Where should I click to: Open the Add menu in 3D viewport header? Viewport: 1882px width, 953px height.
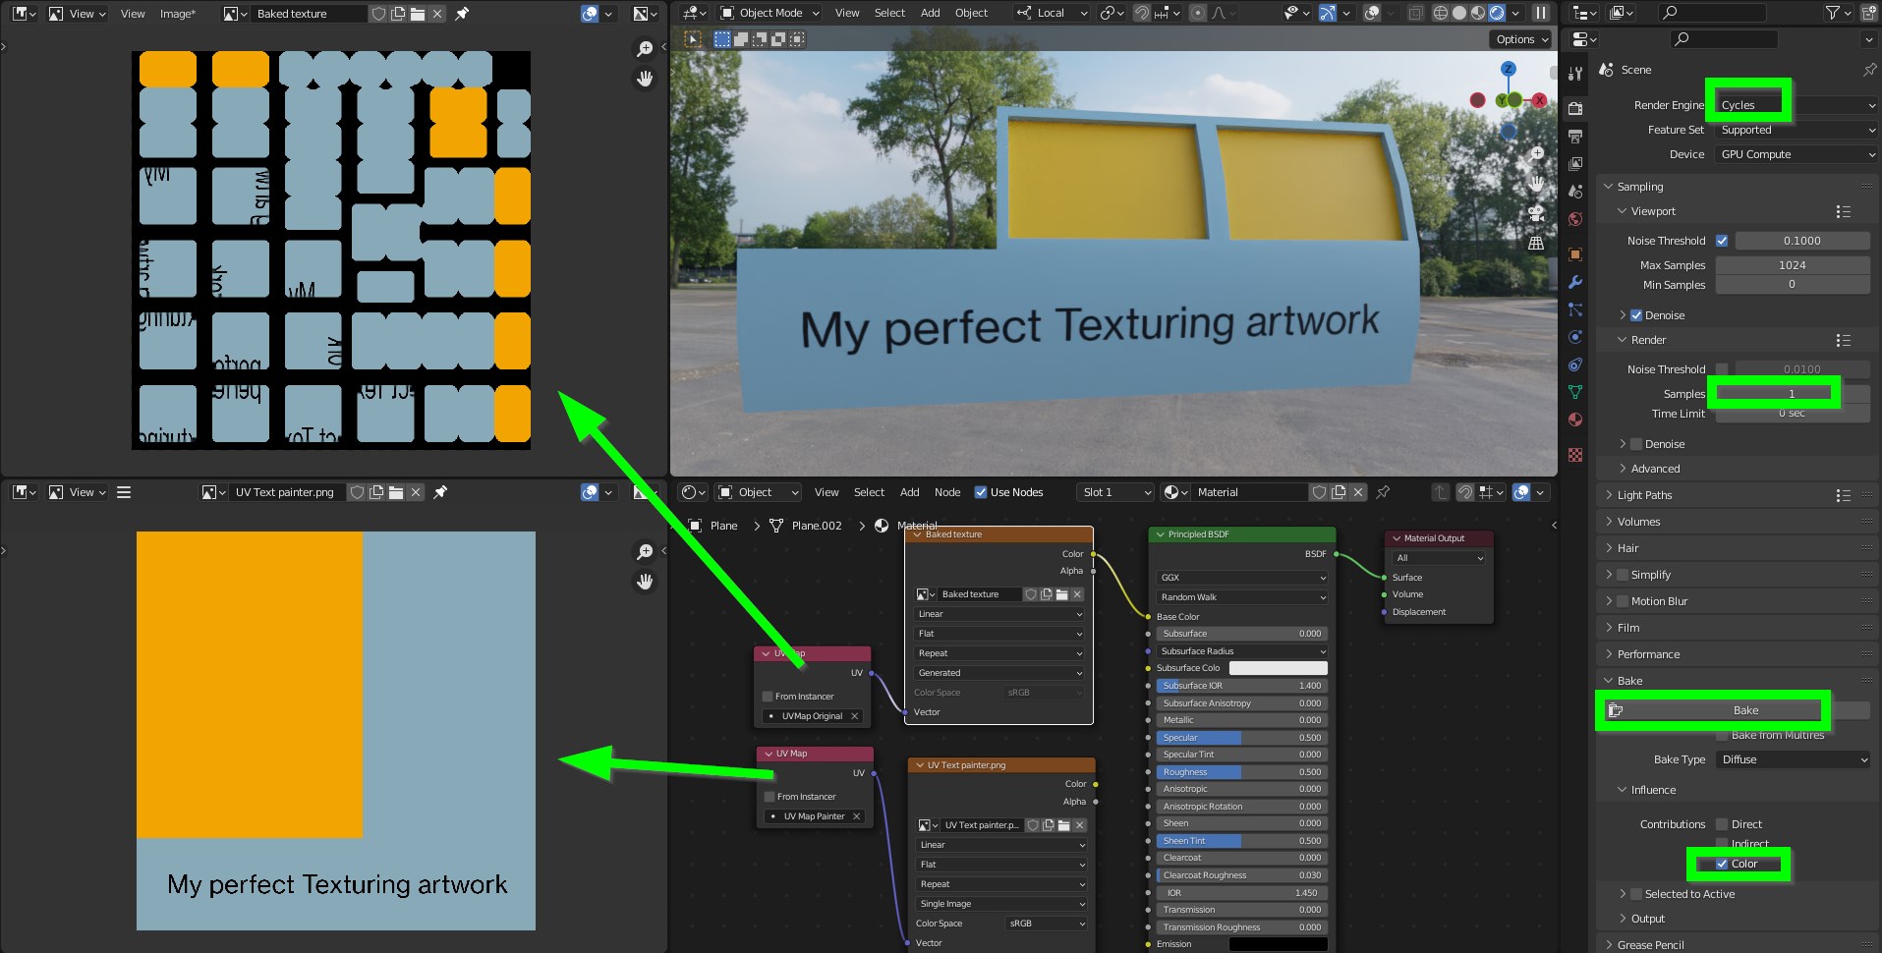pyautogui.click(x=930, y=13)
